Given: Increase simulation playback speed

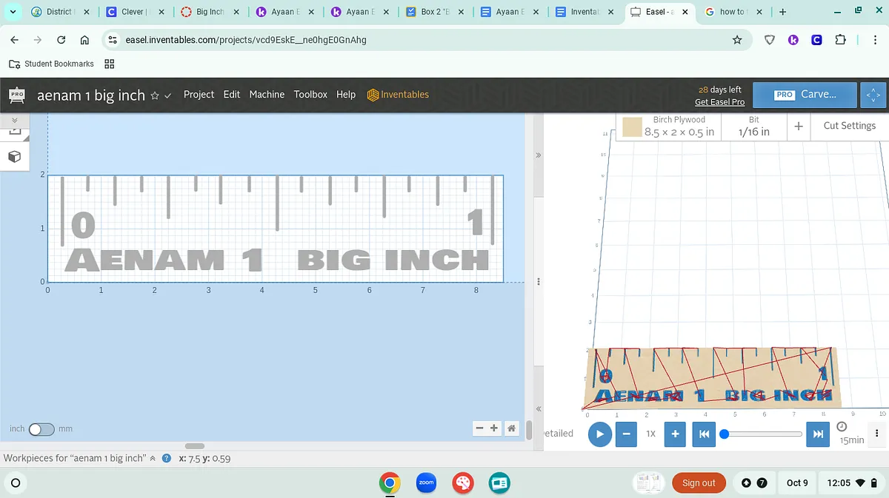Looking at the screenshot, I should tap(675, 434).
